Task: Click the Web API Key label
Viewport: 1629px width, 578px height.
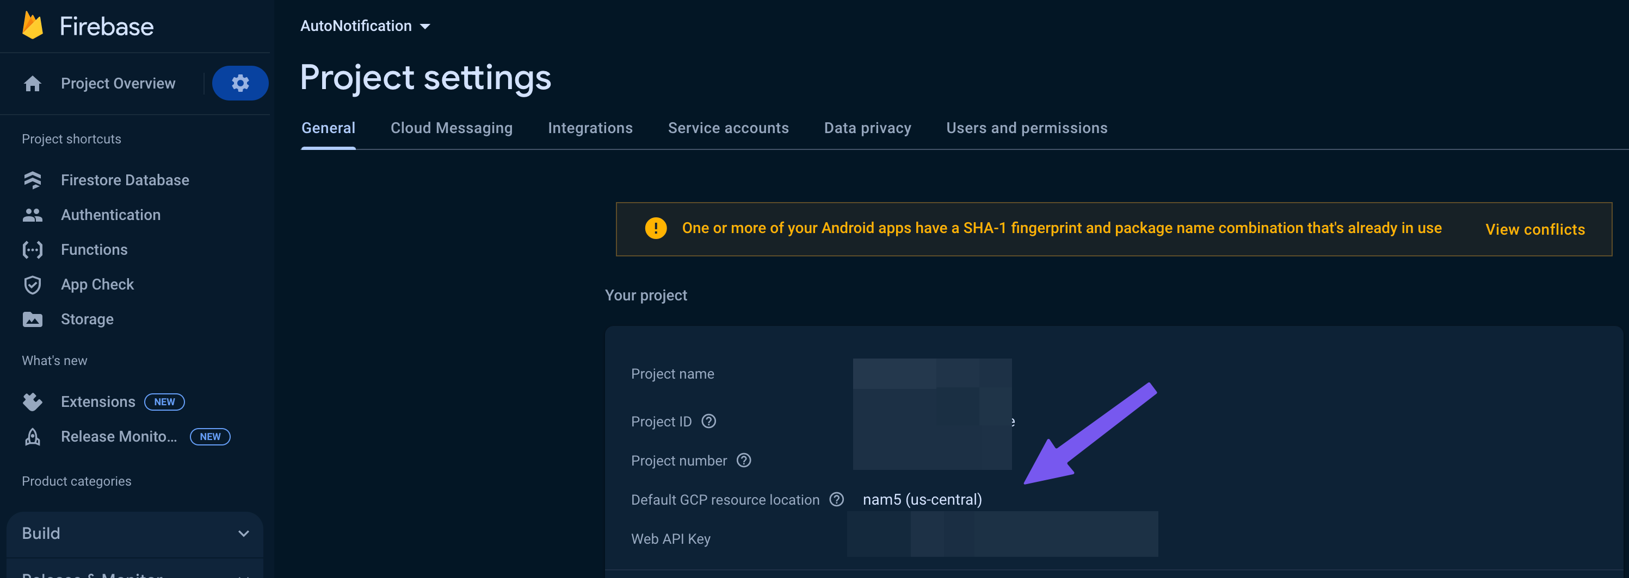Action: click(x=670, y=539)
